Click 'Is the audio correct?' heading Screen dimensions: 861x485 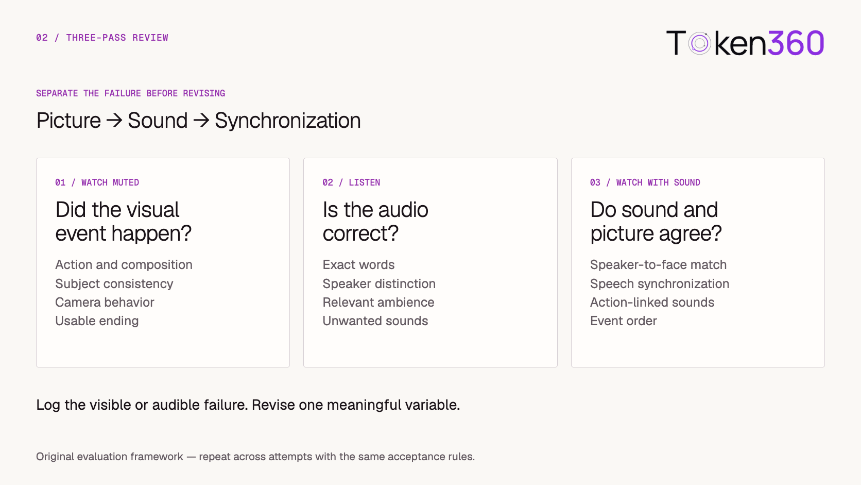(375, 222)
